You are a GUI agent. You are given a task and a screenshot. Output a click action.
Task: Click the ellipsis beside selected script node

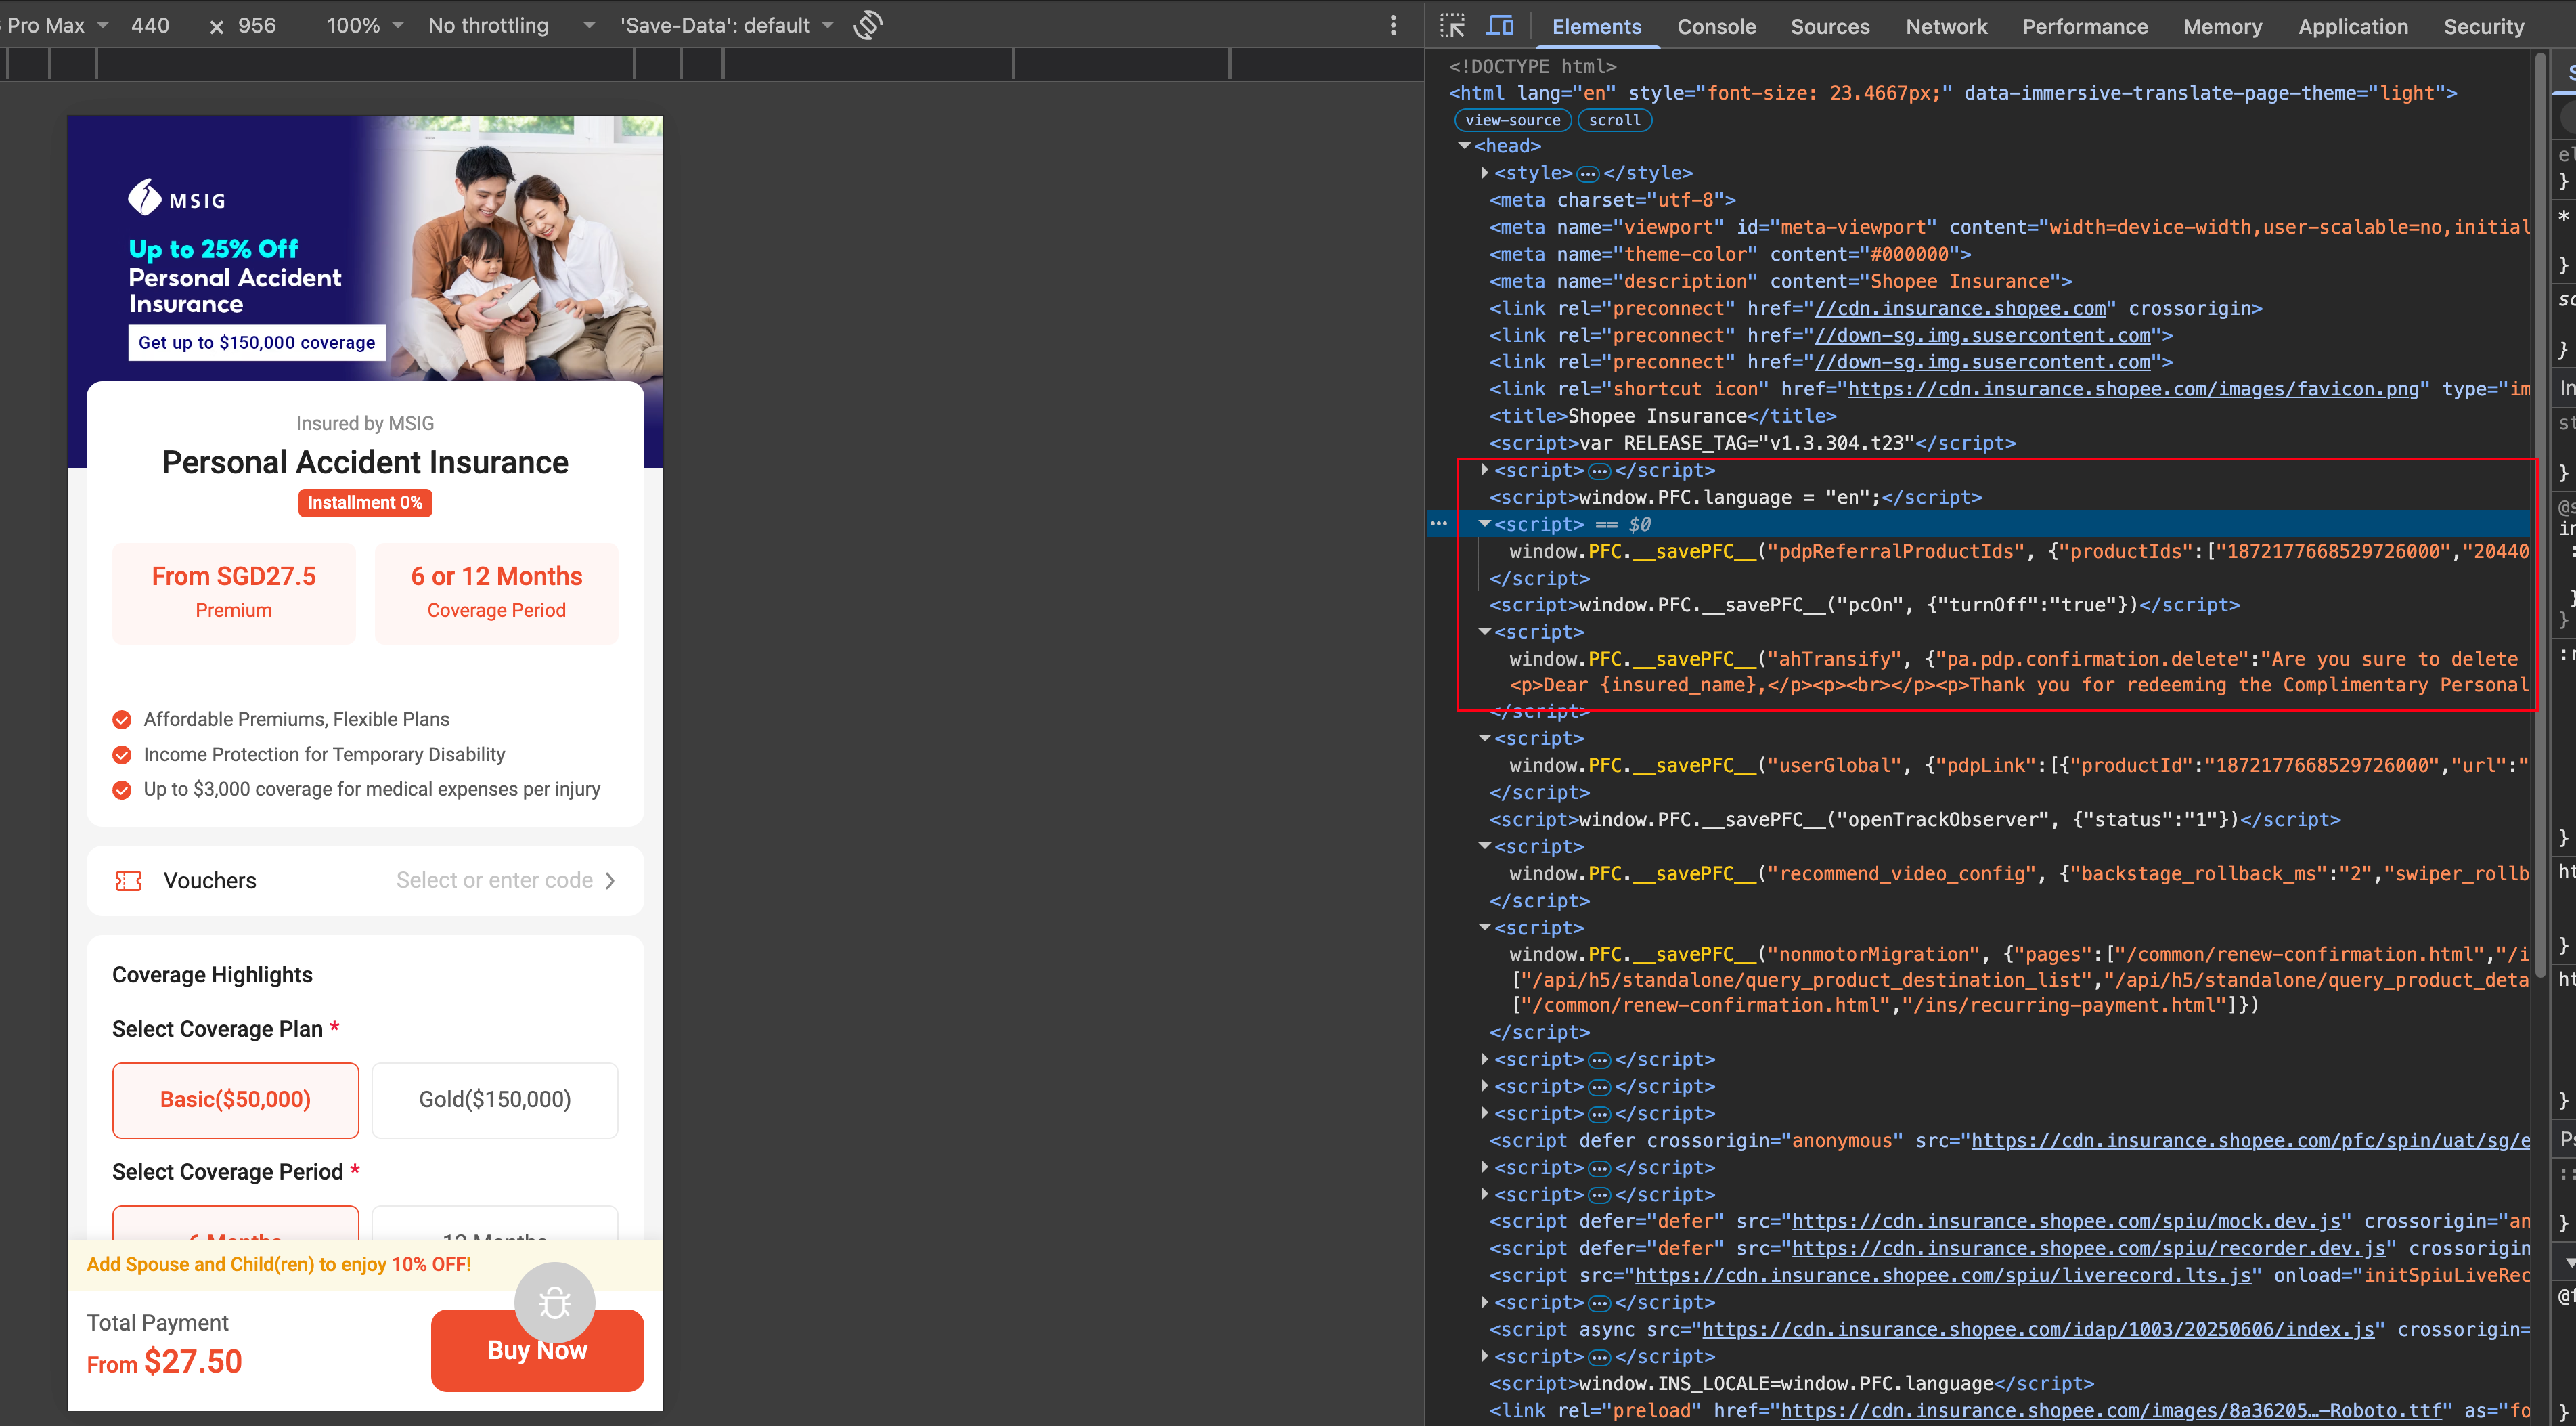[x=1438, y=523]
